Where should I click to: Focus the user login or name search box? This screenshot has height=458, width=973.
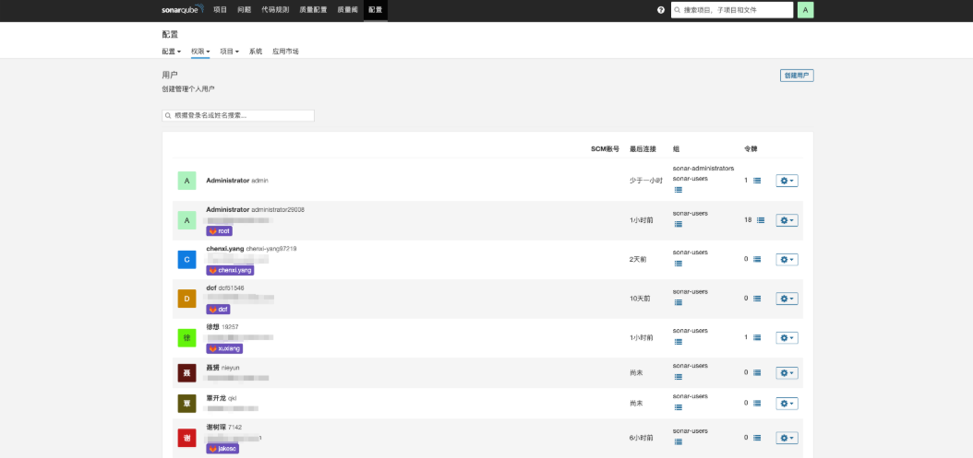[x=238, y=115]
